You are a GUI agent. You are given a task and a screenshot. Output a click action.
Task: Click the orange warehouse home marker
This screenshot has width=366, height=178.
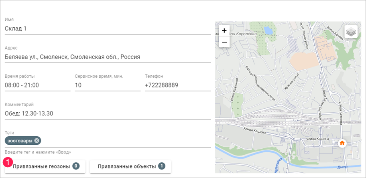(342, 143)
